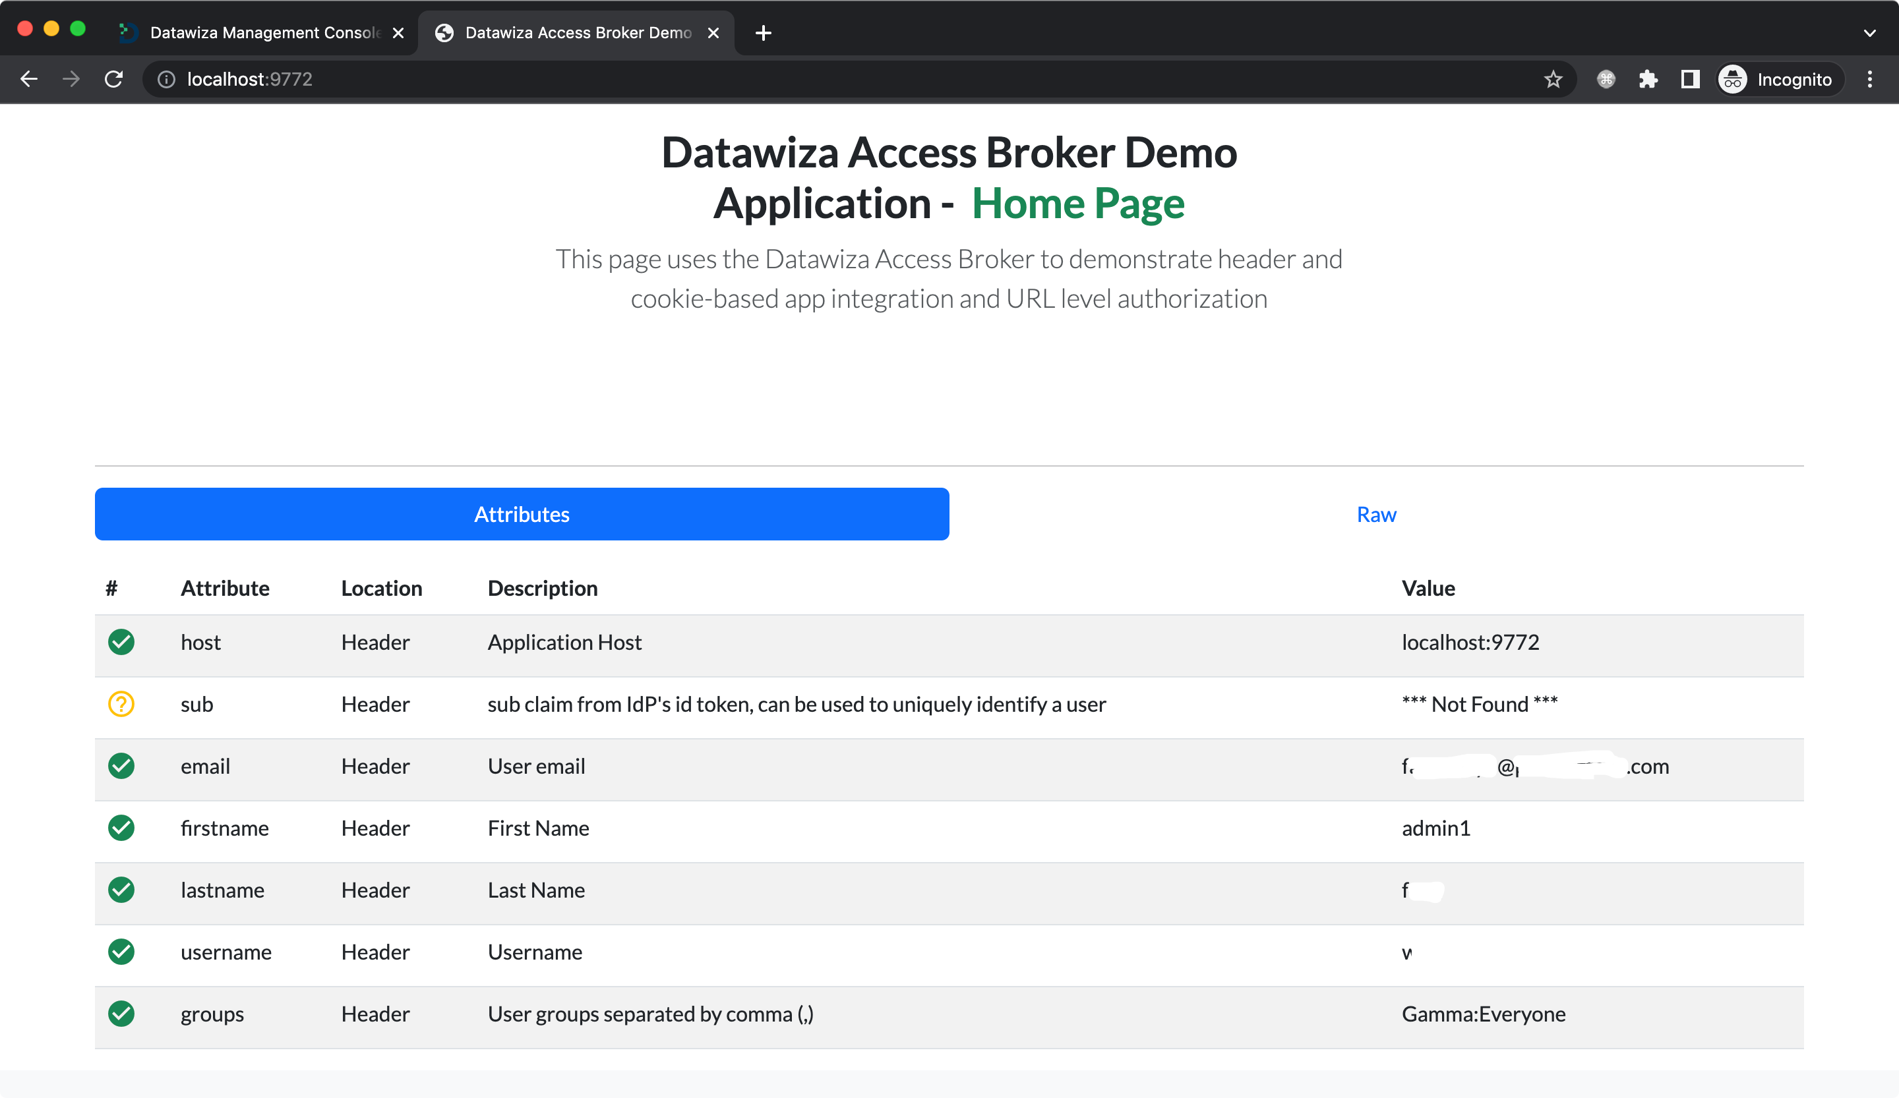Click the Gamma:Everyone groups value
1899x1098 pixels.
pos(1483,1014)
